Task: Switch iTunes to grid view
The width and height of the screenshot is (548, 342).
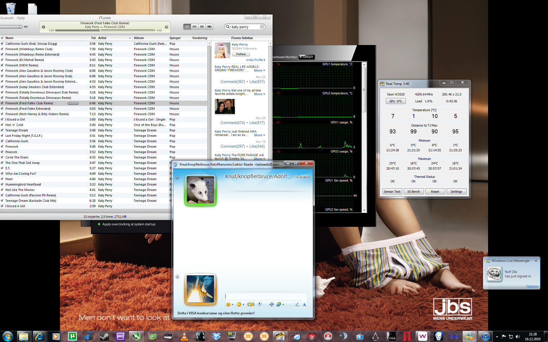Action: click(202, 27)
